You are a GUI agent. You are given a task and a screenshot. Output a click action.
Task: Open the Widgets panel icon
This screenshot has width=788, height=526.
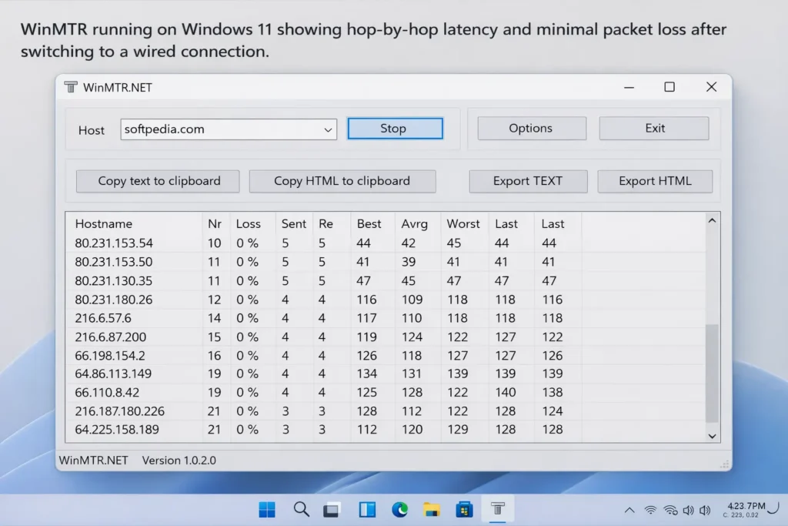367,509
